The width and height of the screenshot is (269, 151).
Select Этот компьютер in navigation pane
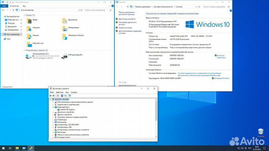pos(12,34)
